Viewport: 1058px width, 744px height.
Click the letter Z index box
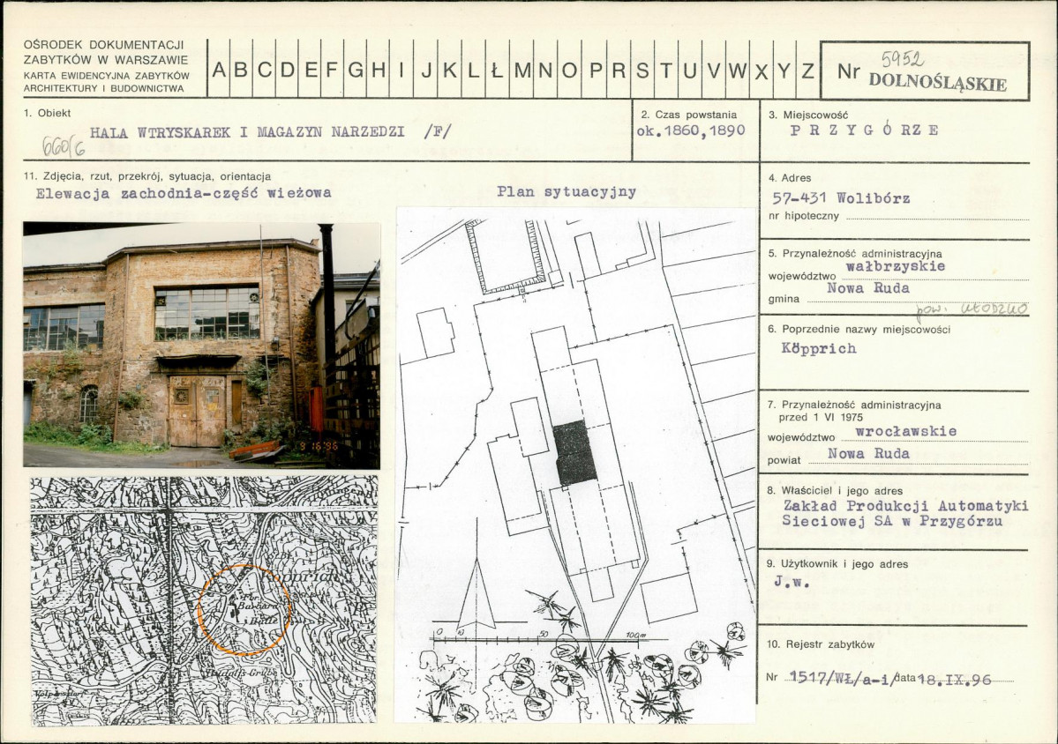pos(807,70)
